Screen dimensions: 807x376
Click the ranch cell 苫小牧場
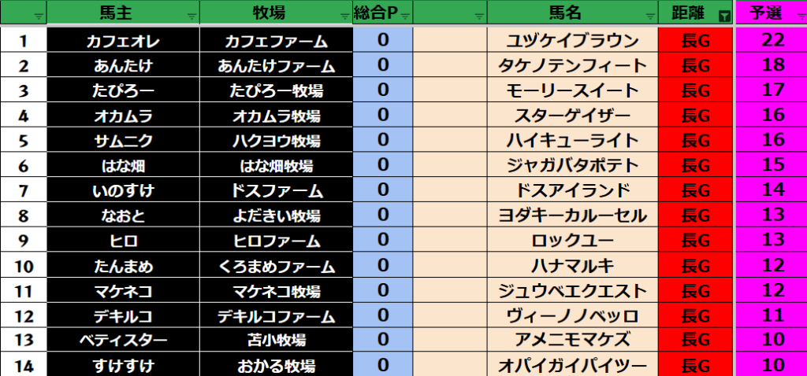[x=276, y=340]
